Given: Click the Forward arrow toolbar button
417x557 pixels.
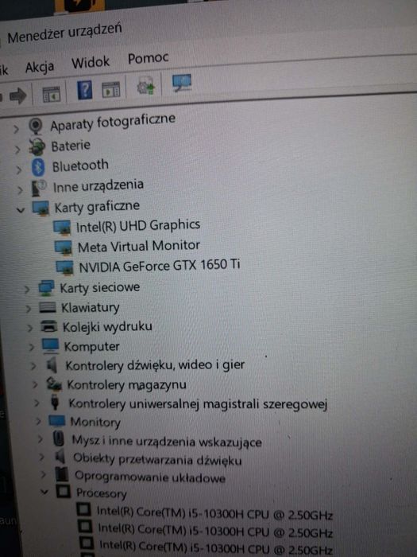Looking at the screenshot, I should 17,95.
